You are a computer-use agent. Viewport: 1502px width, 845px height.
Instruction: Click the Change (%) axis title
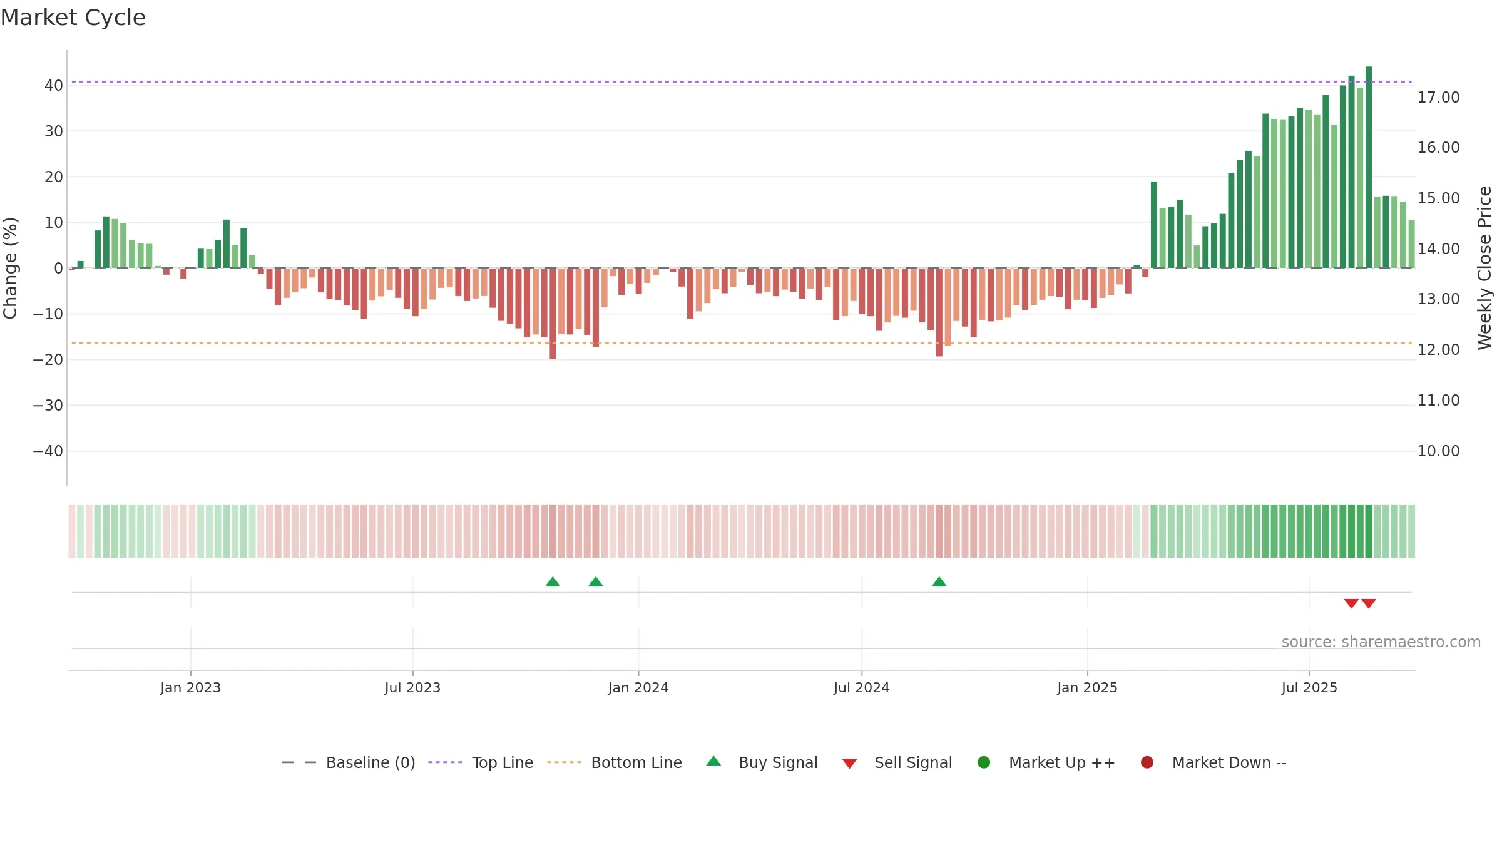coord(10,268)
